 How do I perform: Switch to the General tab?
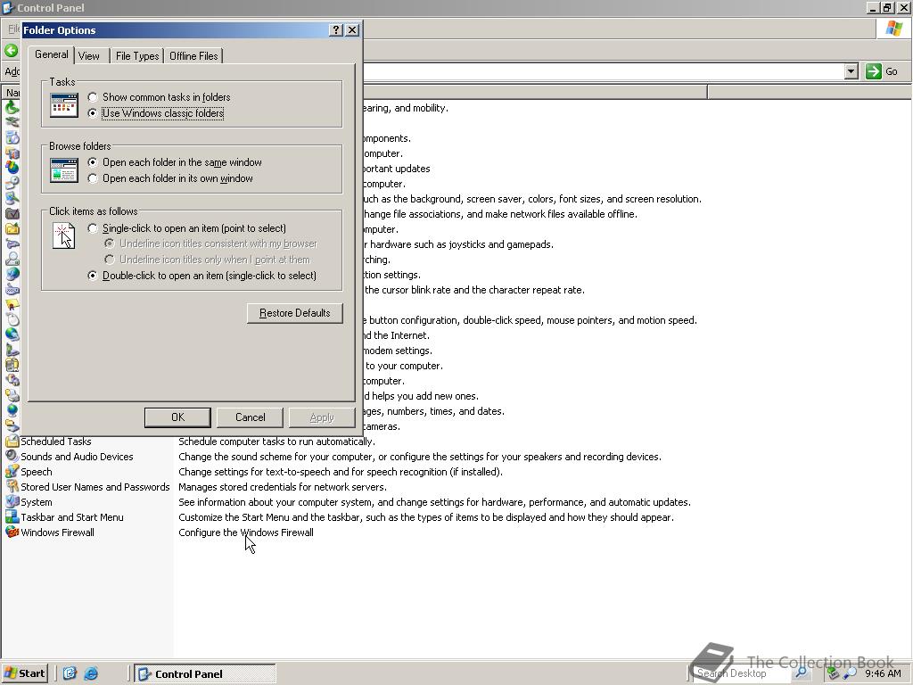pyautogui.click(x=51, y=54)
